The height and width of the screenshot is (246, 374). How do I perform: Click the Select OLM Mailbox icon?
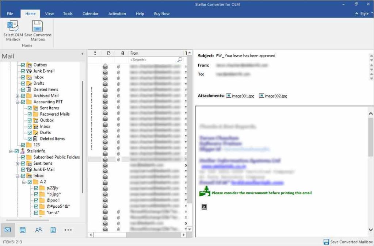click(13, 26)
